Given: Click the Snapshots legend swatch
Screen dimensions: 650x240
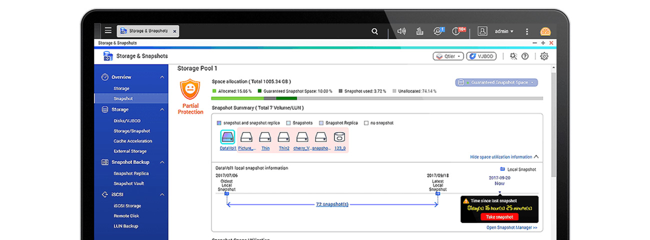Looking at the screenshot, I should [x=288, y=123].
